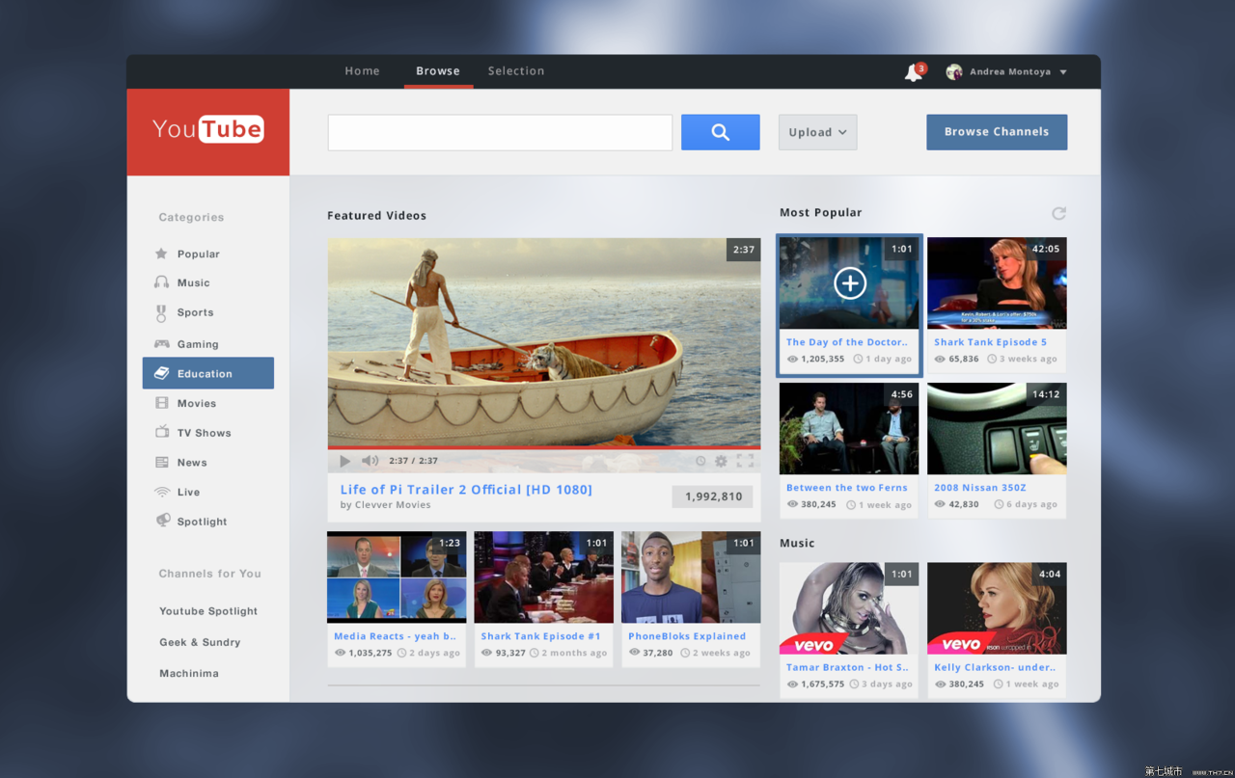Click Andrea Montoya's avatar picture
The width and height of the screenshot is (1235, 778).
pos(953,71)
